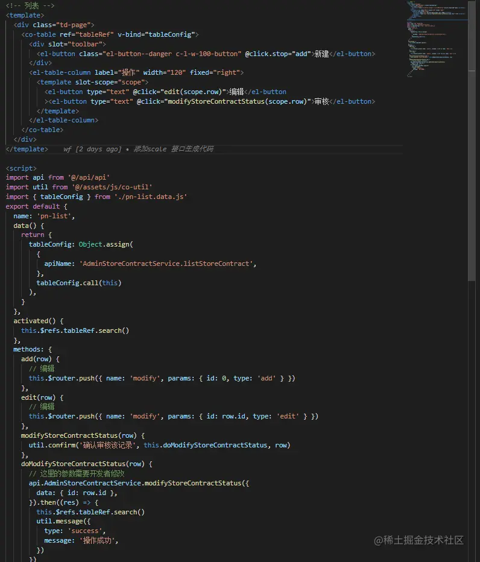Click the 'add(row) {' method line
Screen dimensions: 480x562
point(40,359)
